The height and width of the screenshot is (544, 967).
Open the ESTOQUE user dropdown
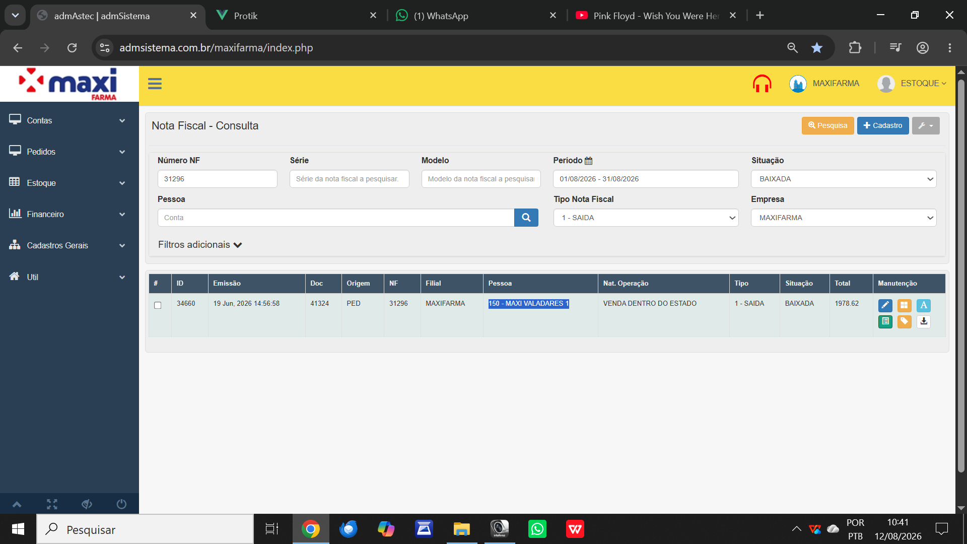point(924,84)
